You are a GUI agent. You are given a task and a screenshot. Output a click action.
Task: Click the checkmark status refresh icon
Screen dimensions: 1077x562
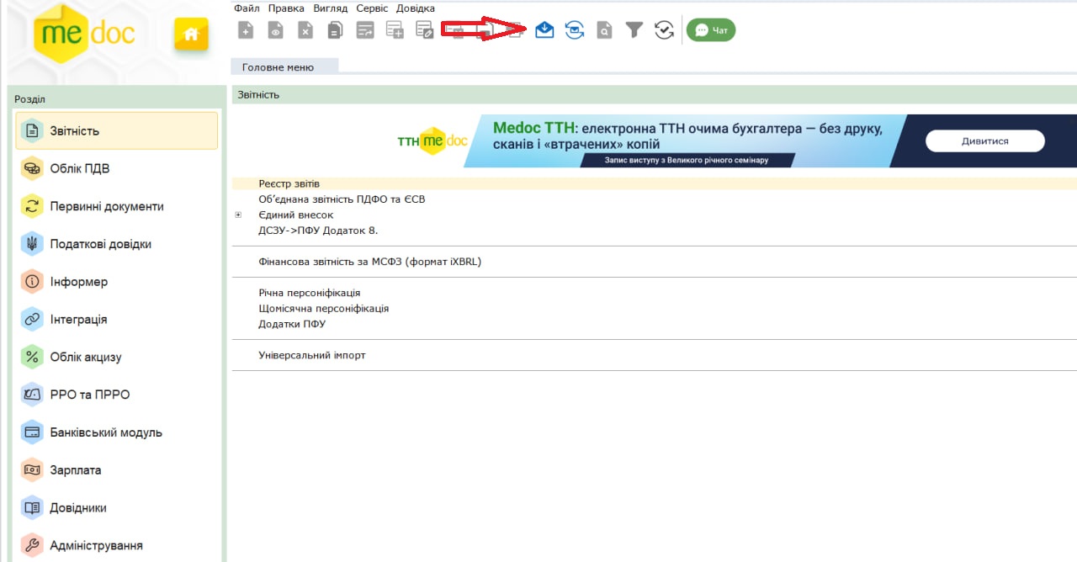click(664, 30)
